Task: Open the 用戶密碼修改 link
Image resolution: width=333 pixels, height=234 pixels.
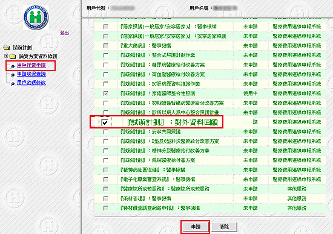Action: point(31,83)
